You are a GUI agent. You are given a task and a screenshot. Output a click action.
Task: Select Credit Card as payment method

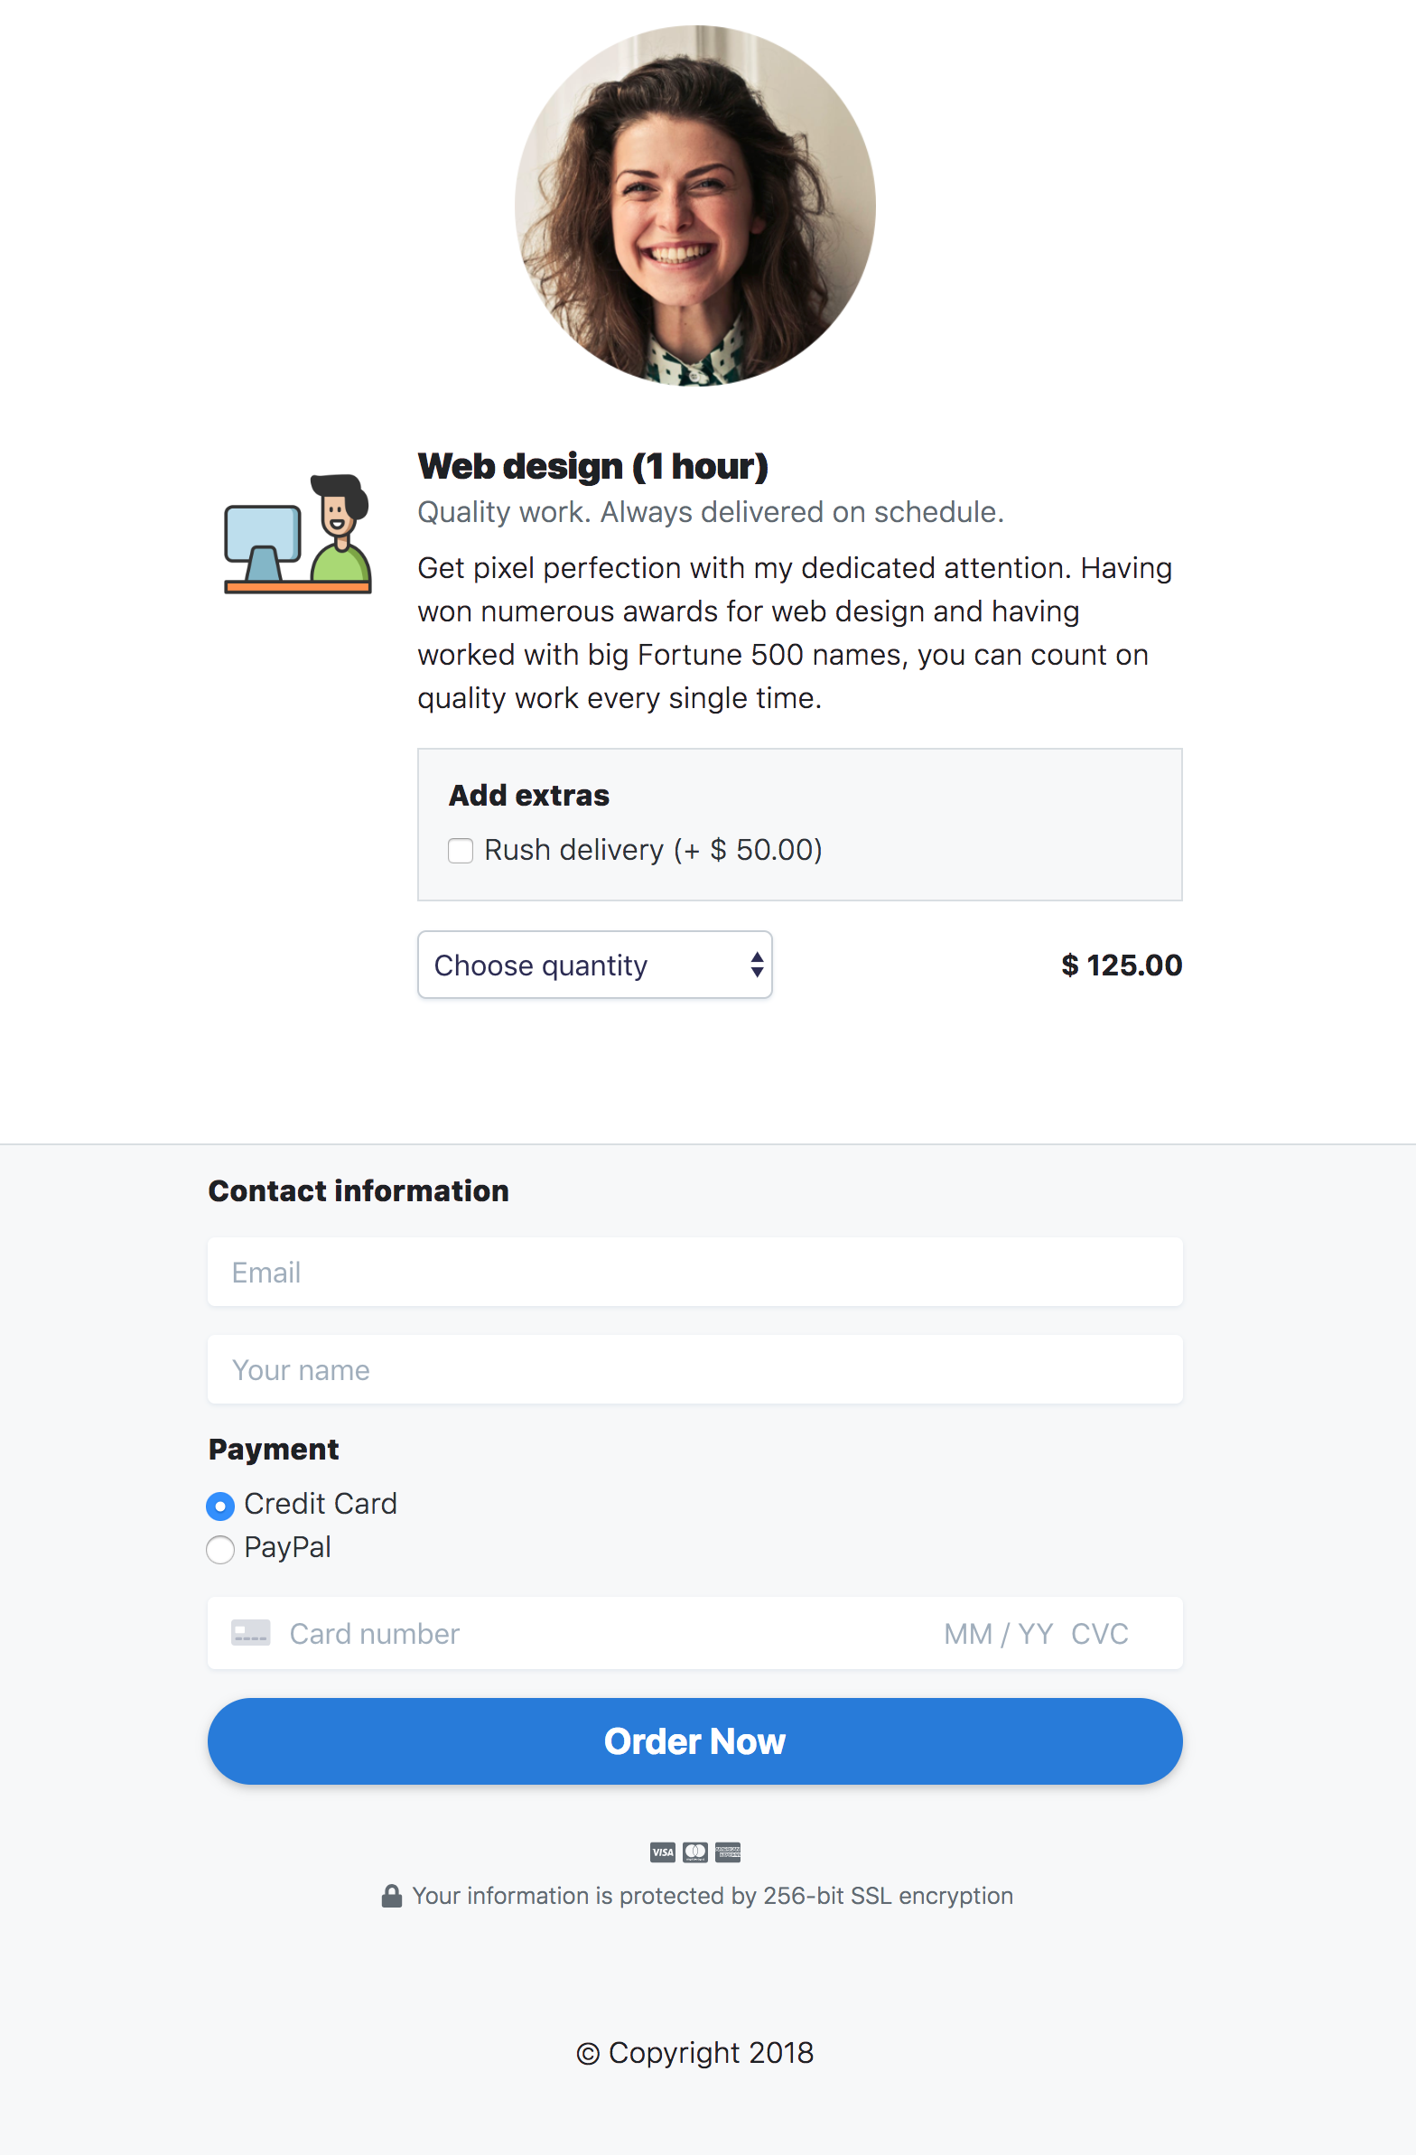coord(219,1505)
